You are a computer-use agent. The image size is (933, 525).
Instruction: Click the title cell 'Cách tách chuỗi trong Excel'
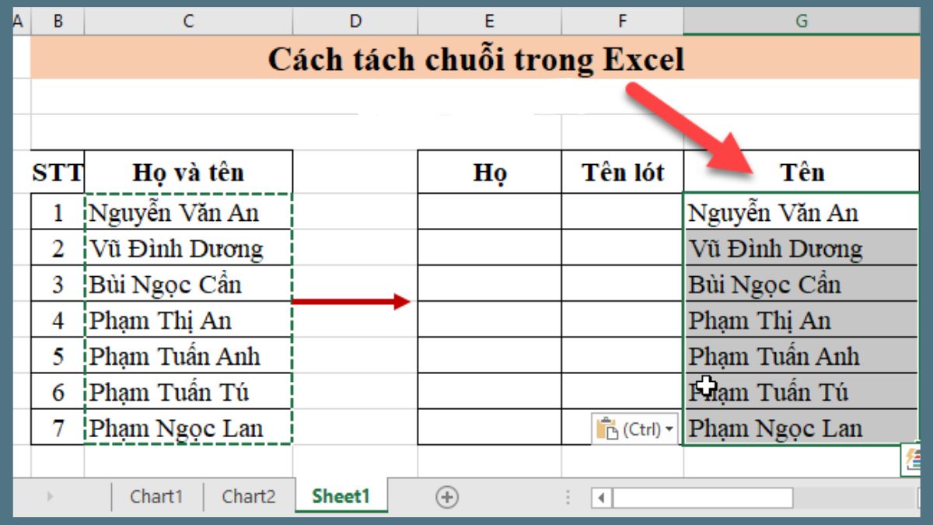click(x=475, y=58)
